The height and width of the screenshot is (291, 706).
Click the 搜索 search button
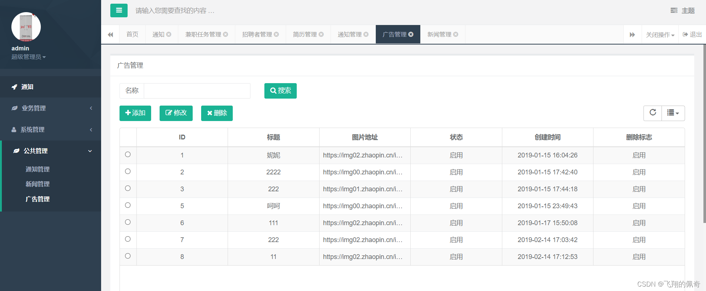click(x=281, y=91)
